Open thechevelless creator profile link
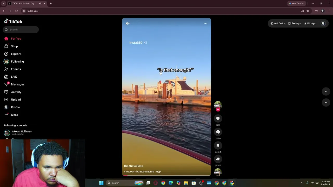Image resolution: width=333 pixels, height=187 pixels. point(133,166)
